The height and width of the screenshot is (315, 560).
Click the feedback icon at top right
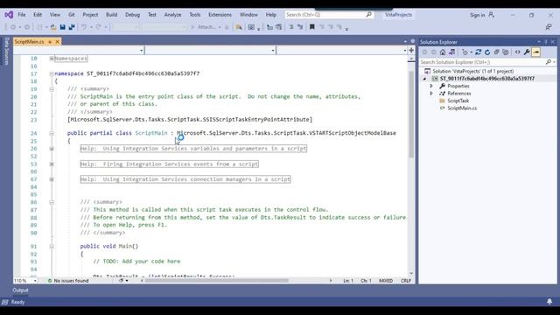tap(549, 27)
